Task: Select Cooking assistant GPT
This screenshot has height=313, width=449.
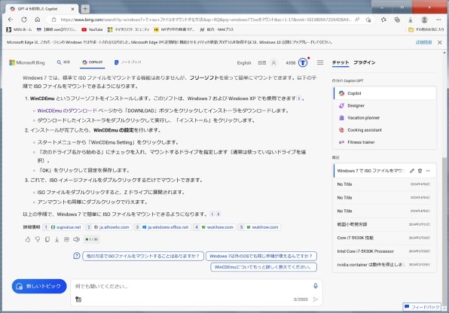Action: tap(384, 130)
